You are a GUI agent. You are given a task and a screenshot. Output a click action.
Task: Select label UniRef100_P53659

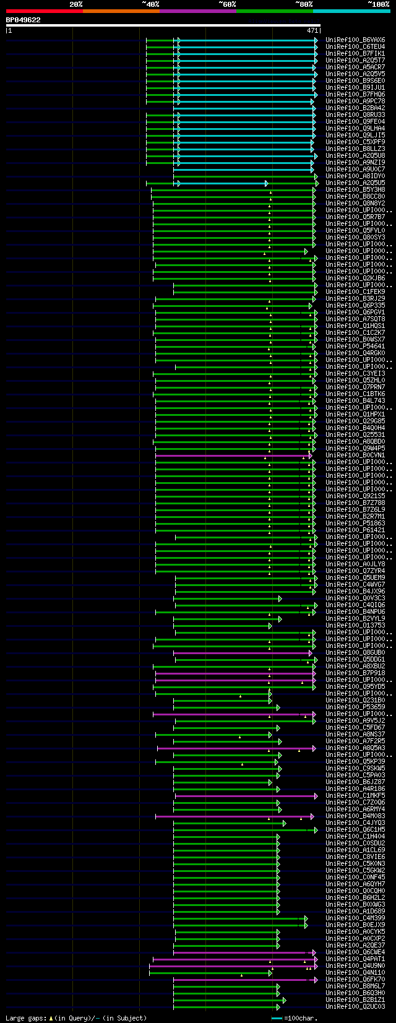pyautogui.click(x=355, y=707)
